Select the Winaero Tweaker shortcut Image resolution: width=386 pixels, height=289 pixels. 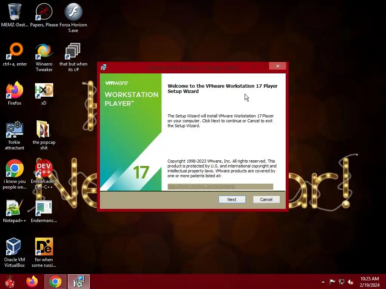[44, 57]
